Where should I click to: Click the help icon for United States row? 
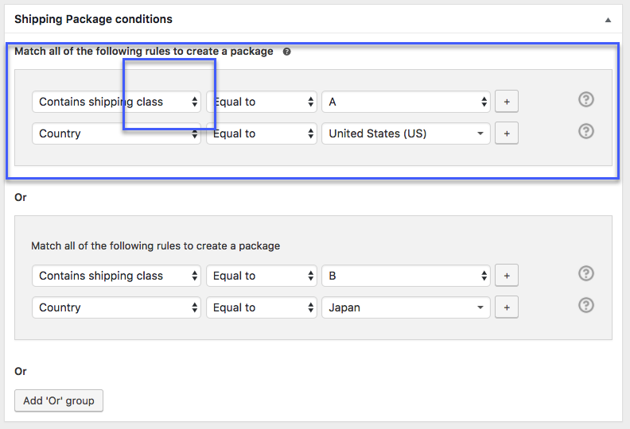click(586, 131)
